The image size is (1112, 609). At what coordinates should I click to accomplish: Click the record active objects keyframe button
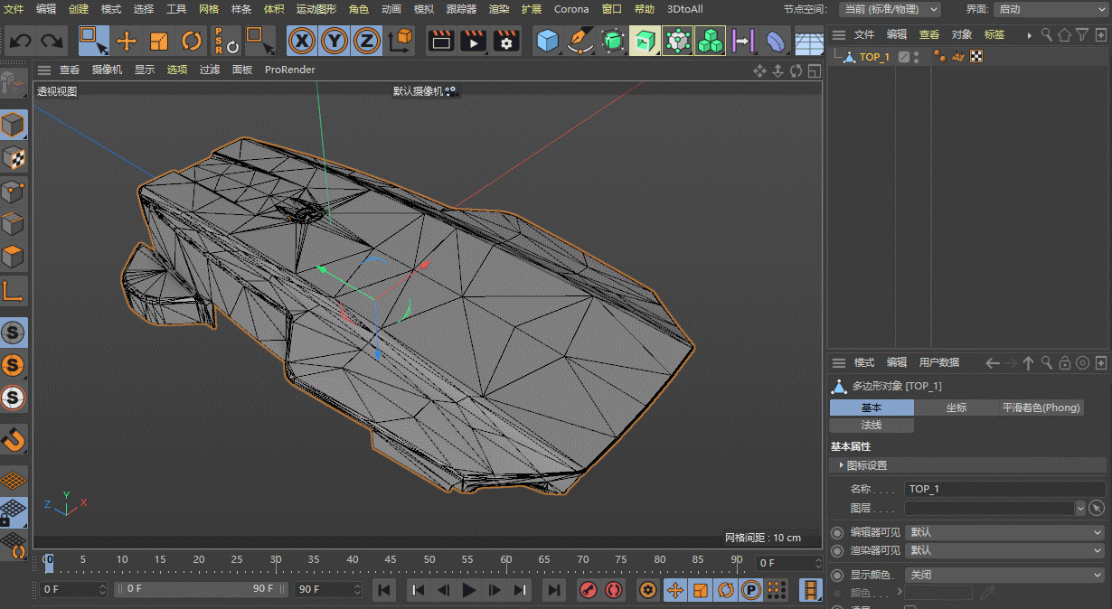point(589,590)
